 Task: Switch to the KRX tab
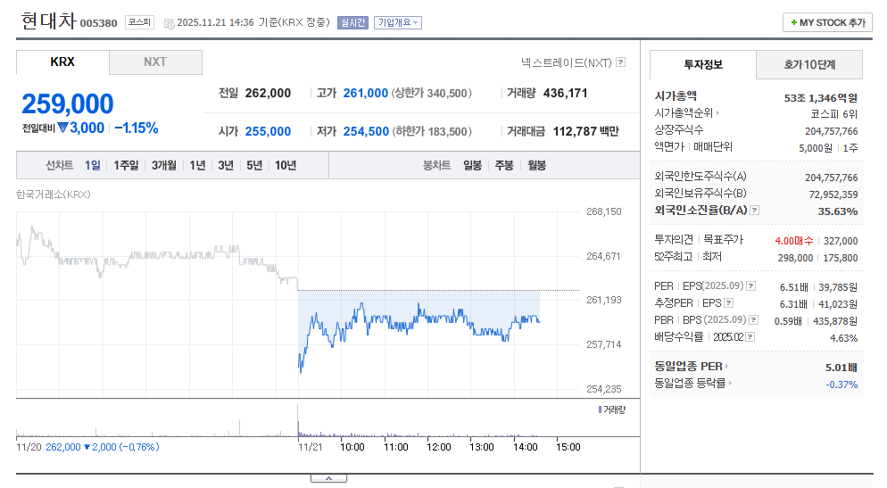[x=62, y=62]
